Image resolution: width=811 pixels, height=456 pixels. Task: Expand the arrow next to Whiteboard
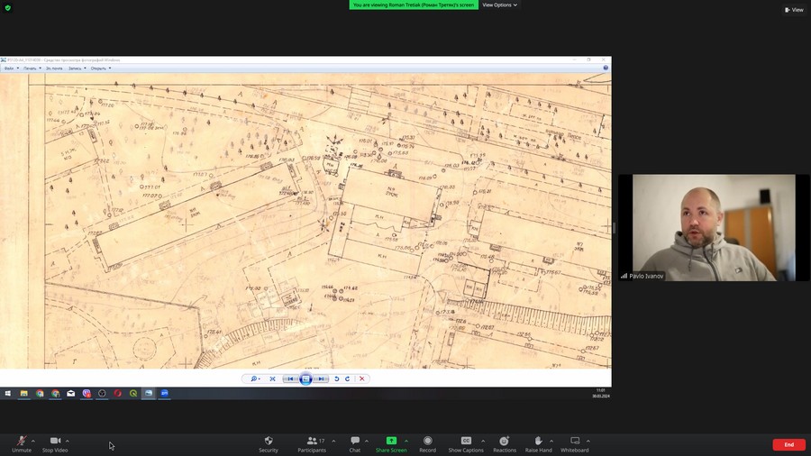(588, 441)
